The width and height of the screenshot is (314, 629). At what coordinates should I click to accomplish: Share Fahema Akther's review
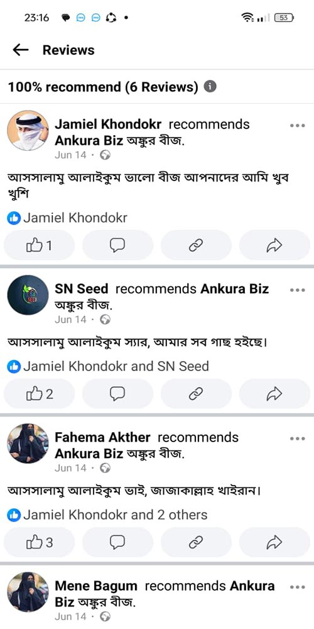[x=274, y=542]
